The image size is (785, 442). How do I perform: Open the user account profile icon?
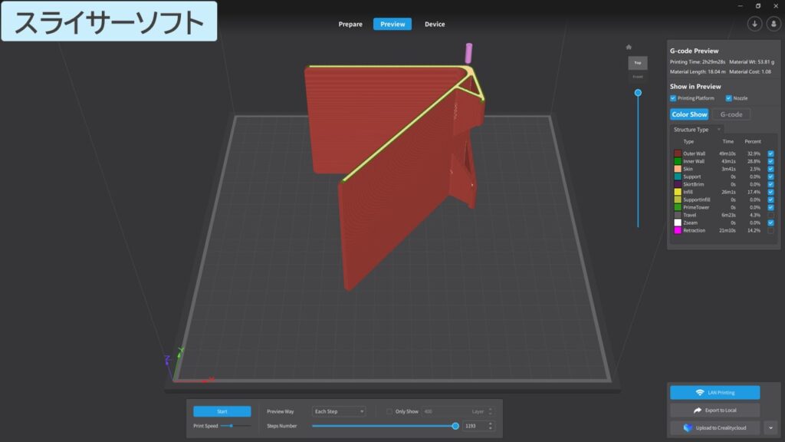point(772,24)
